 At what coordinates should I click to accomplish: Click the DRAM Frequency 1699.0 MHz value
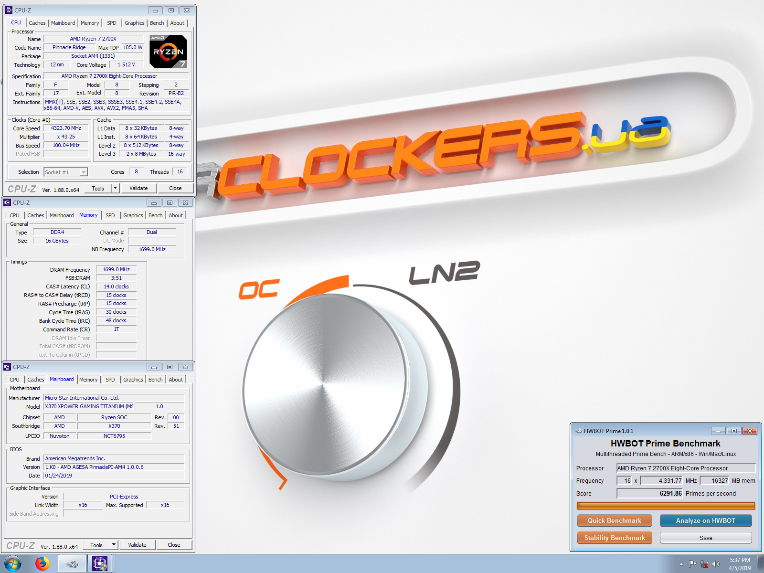tap(116, 269)
